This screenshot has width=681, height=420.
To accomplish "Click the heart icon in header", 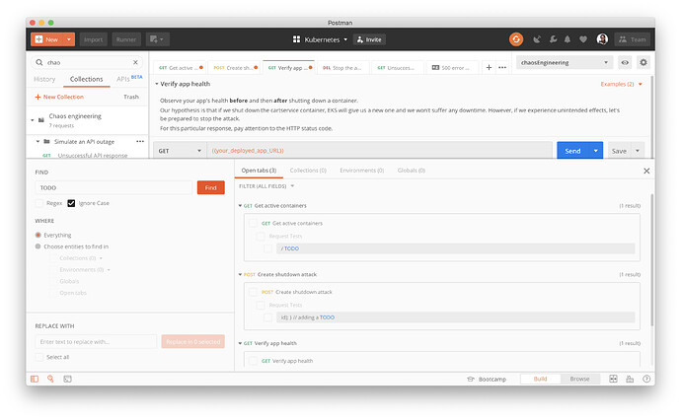I will point(583,39).
